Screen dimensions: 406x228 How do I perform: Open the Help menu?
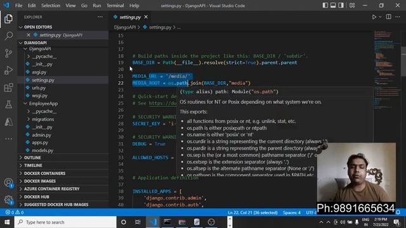(134, 6)
